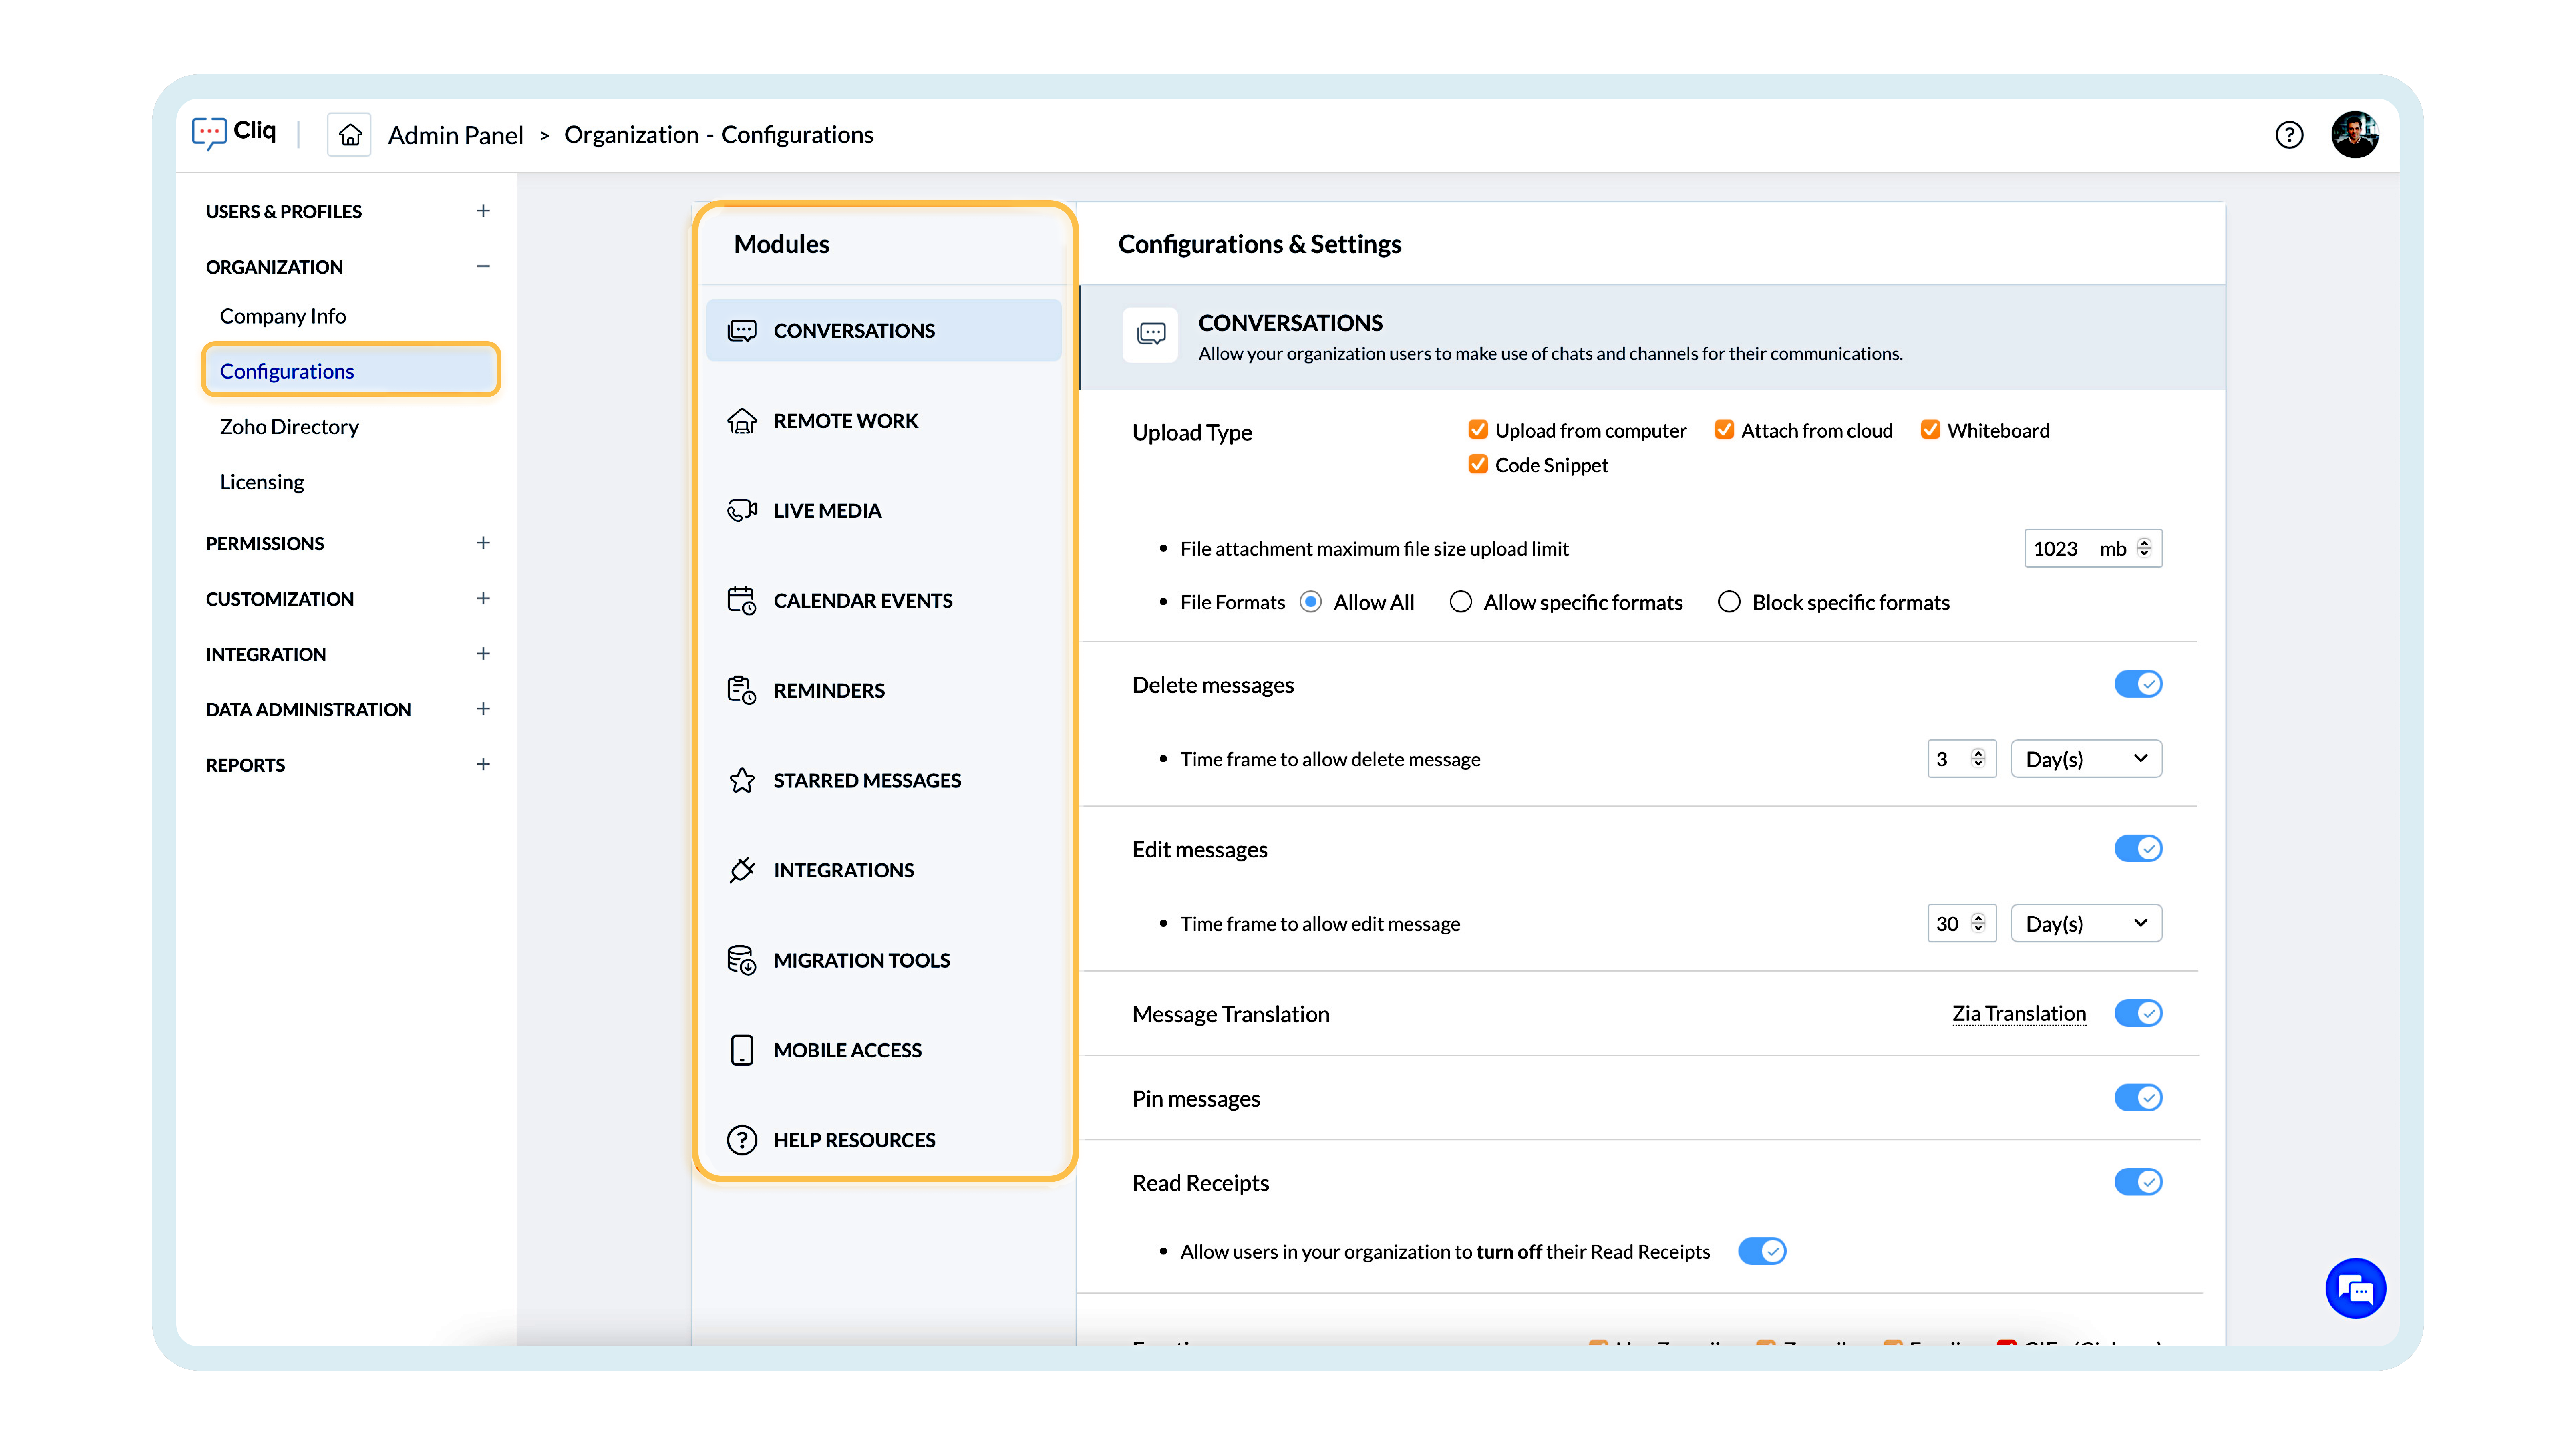2576x1445 pixels.
Task: Go to Company Info menu item
Action: [x=283, y=316]
